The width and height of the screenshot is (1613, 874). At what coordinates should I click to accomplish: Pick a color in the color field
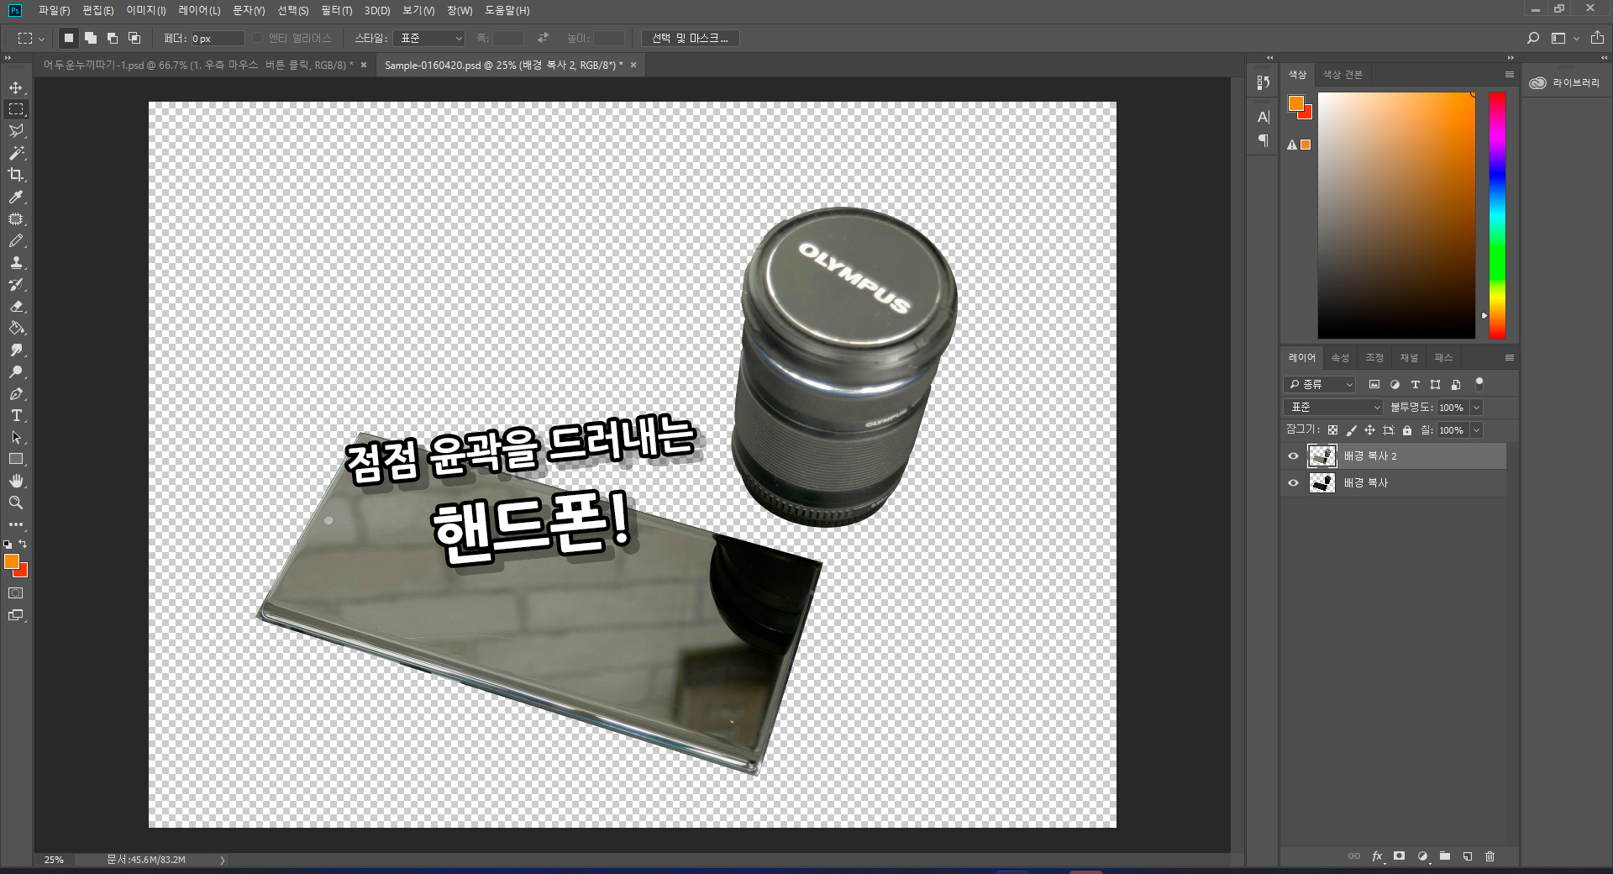[1396, 215]
